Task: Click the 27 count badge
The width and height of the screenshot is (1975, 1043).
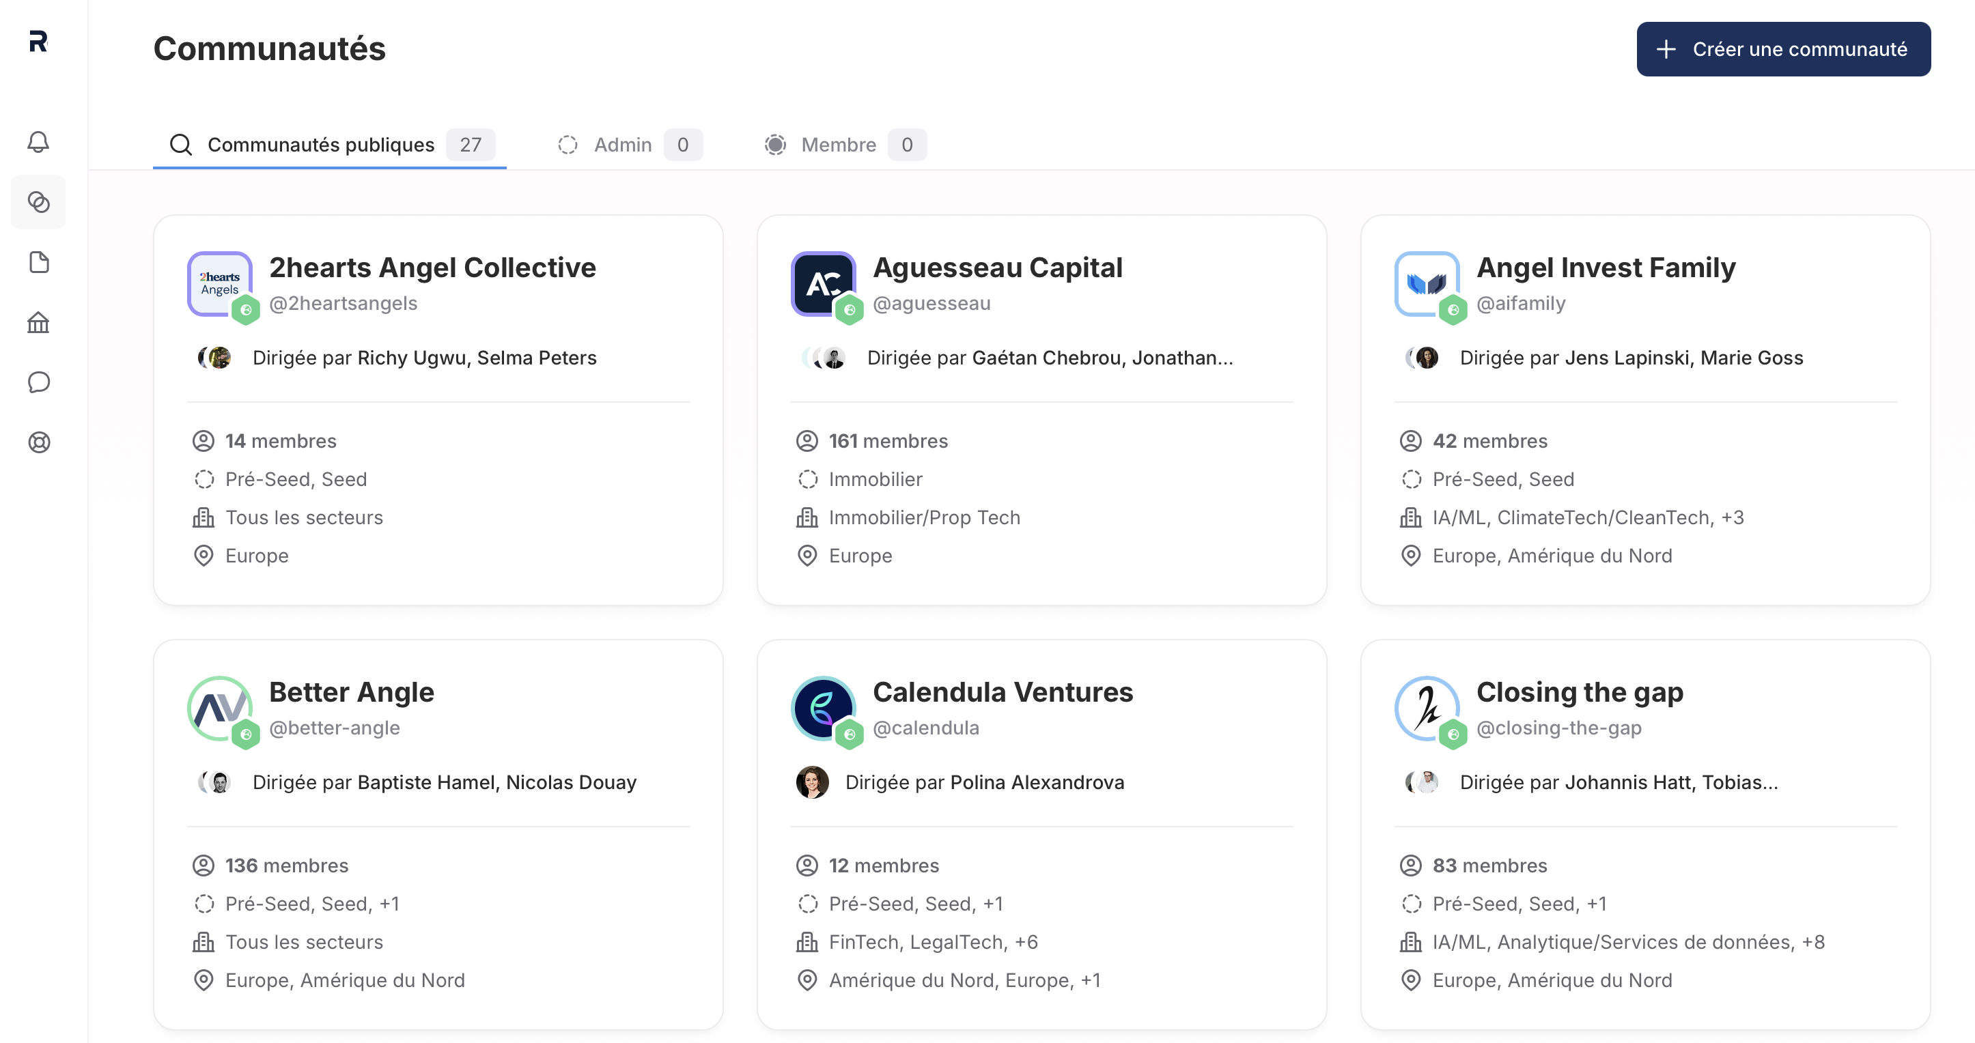Action: click(471, 145)
